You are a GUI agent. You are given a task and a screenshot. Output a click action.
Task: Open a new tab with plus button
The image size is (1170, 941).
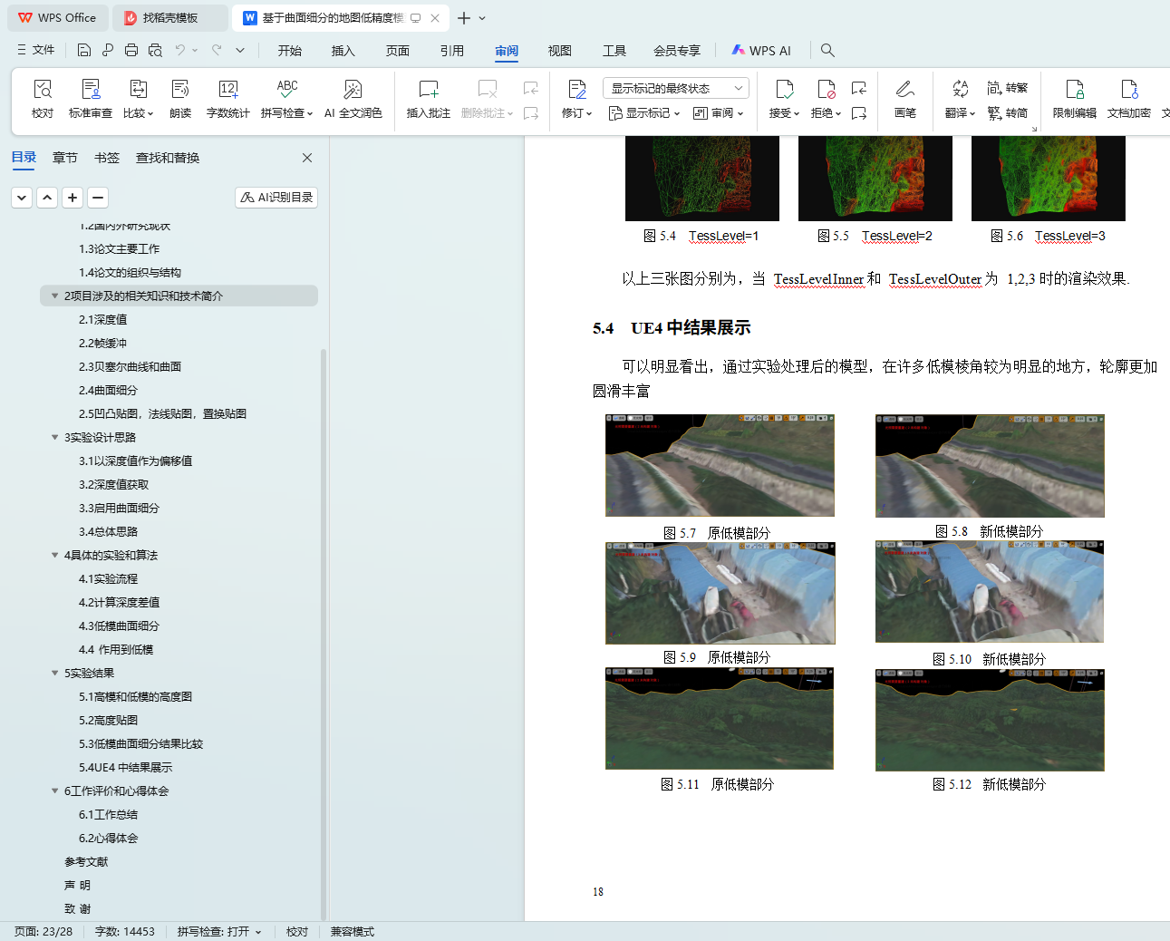(464, 18)
